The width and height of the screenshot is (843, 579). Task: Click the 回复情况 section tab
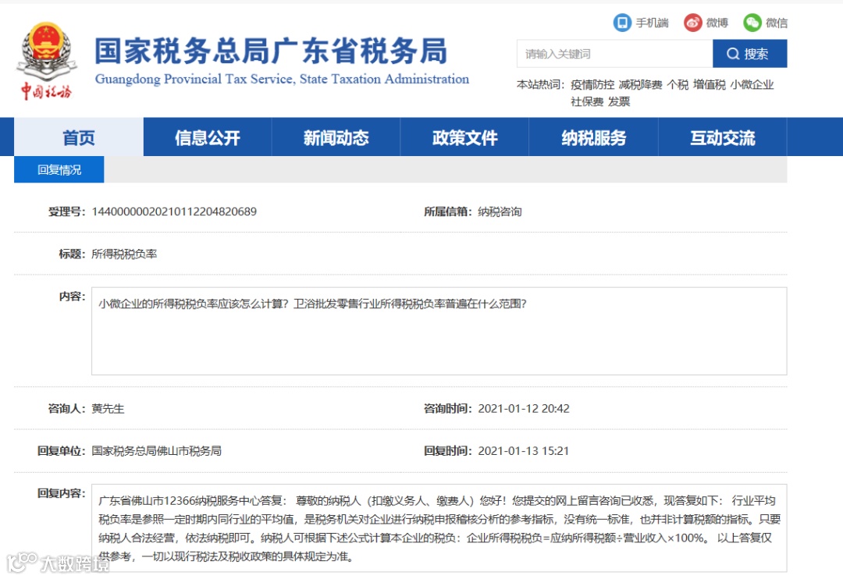click(59, 169)
